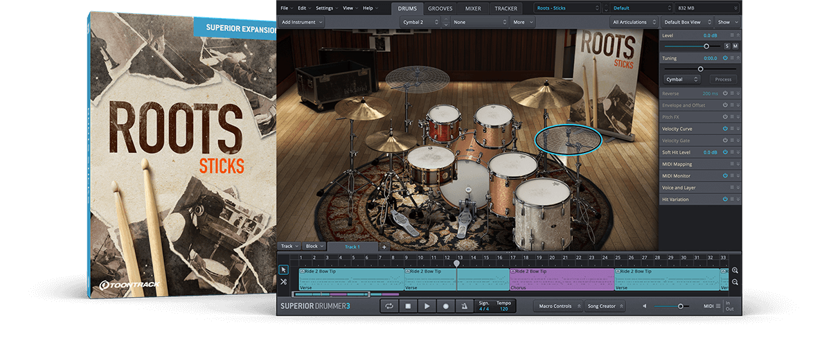Click the loop playback button
Screen dimensions: 831x338
tap(389, 306)
